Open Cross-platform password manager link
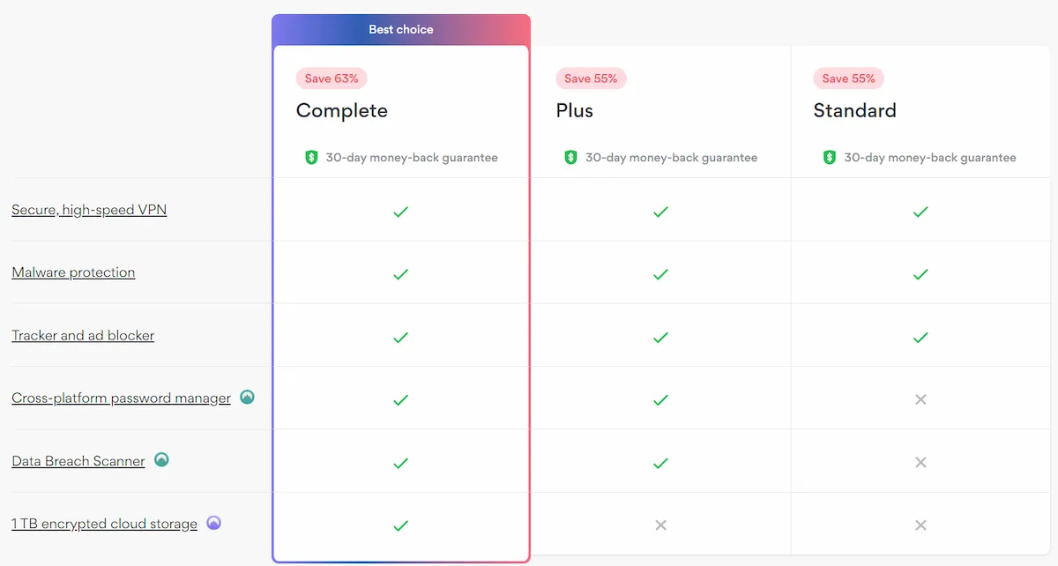 [121, 398]
